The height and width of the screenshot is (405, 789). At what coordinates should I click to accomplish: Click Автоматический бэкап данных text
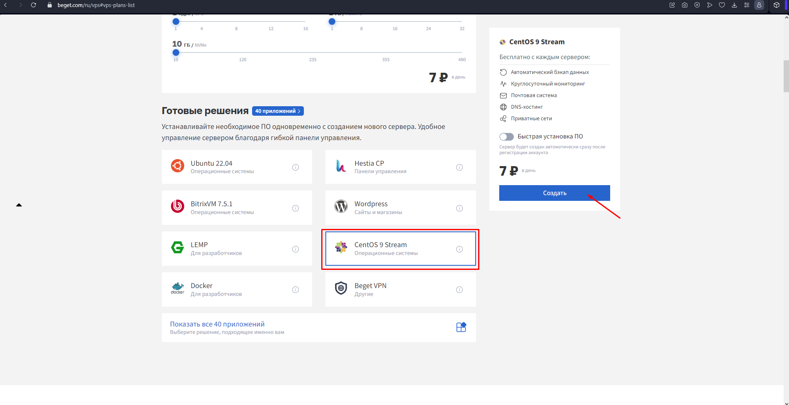pos(550,72)
